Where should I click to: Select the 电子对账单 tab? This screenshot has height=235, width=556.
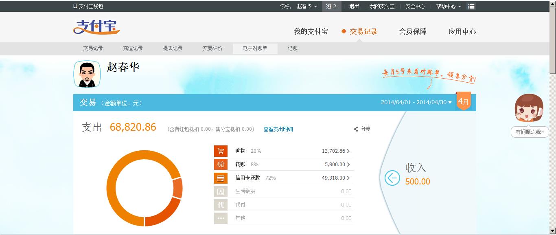pyautogui.click(x=255, y=48)
